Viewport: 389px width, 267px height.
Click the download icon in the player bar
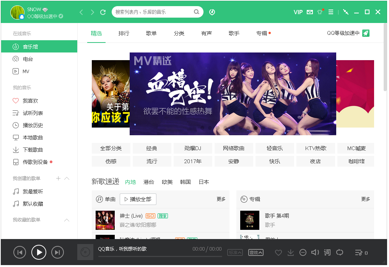(291, 252)
